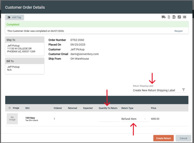Image resolution: width=194 pixels, height=143 pixels.
Task: Click the Ship To address PHOENIX AZ line
Action: [21, 52]
